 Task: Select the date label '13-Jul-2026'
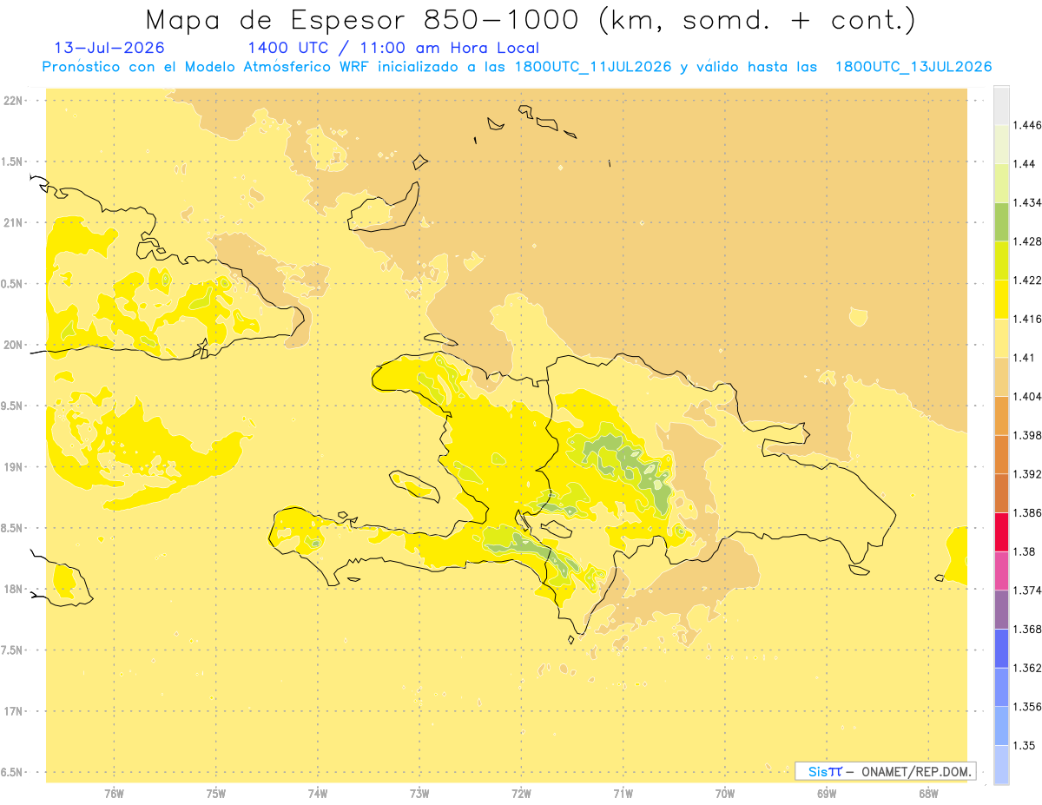pos(109,48)
